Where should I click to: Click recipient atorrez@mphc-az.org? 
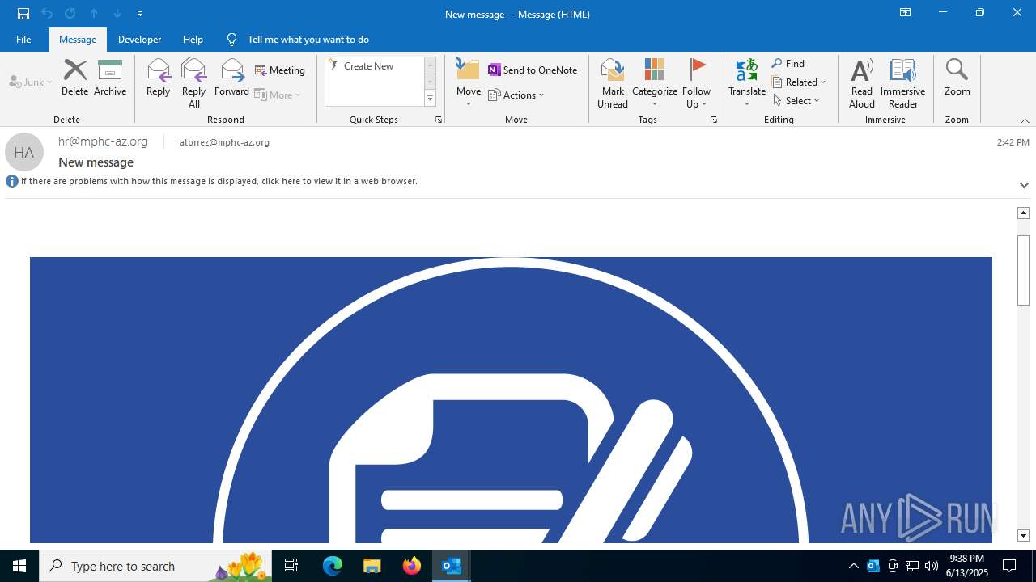224,142
